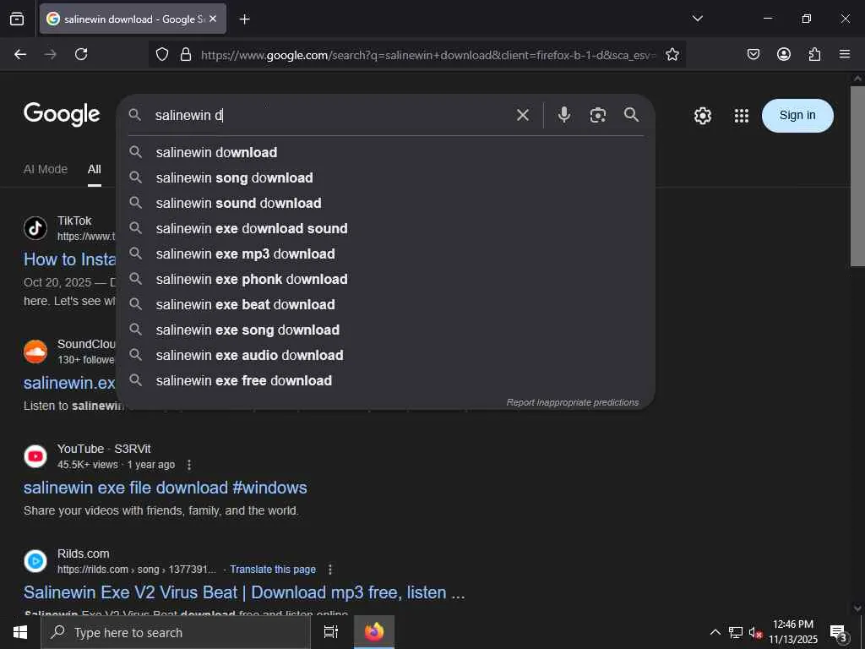Viewport: 865px width, 649px height.
Task: Open tracking protection shield icon
Action: (x=161, y=54)
